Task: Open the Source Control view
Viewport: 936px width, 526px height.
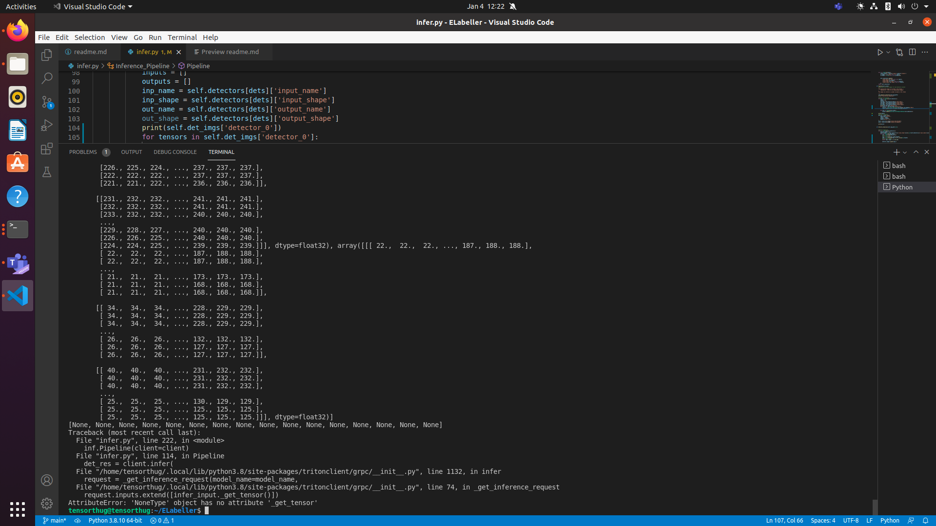Action: (x=47, y=101)
